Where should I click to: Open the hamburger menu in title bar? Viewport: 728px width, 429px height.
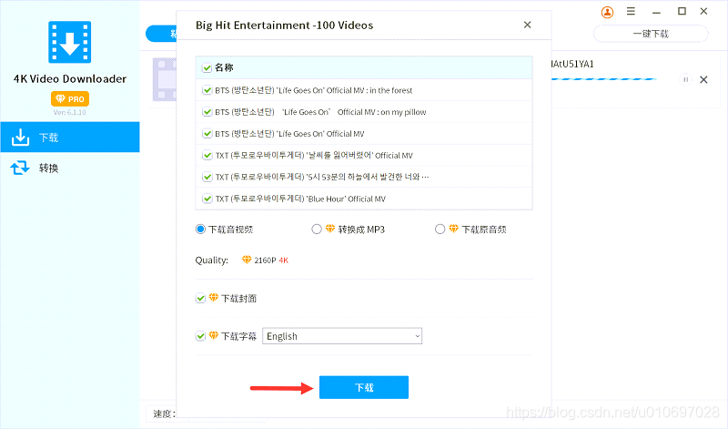tap(631, 11)
